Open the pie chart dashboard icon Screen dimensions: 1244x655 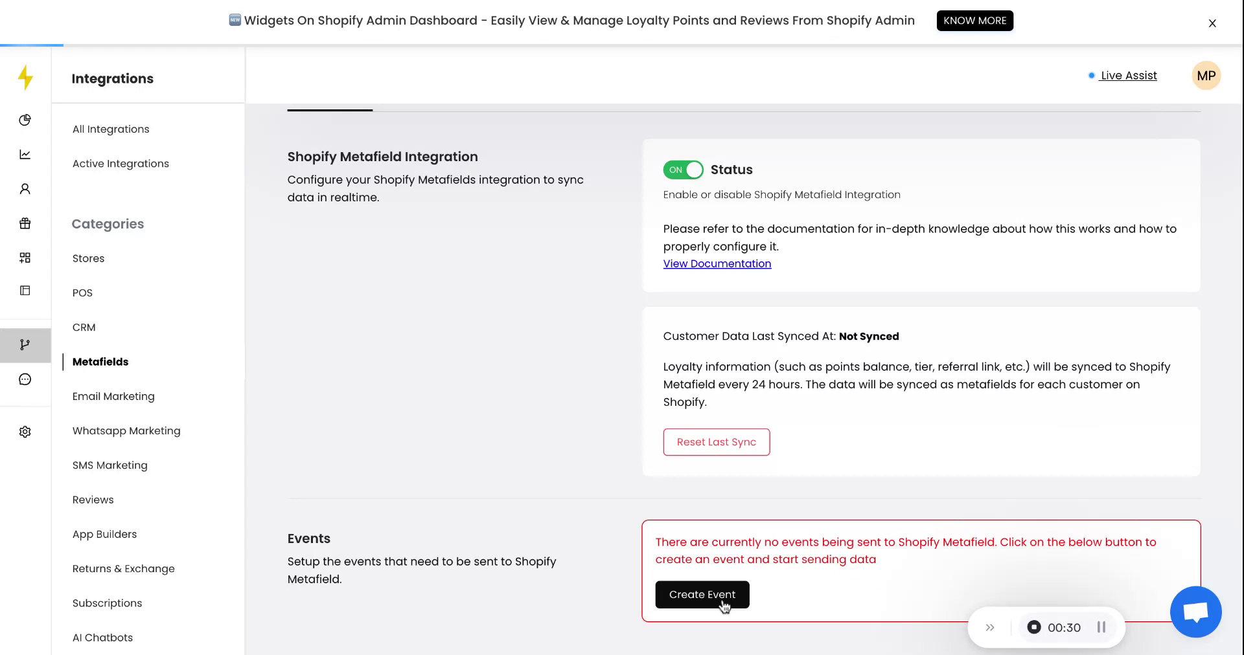click(25, 120)
